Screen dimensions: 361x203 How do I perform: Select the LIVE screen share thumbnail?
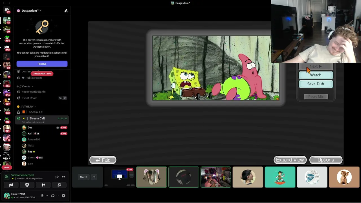click(x=120, y=177)
